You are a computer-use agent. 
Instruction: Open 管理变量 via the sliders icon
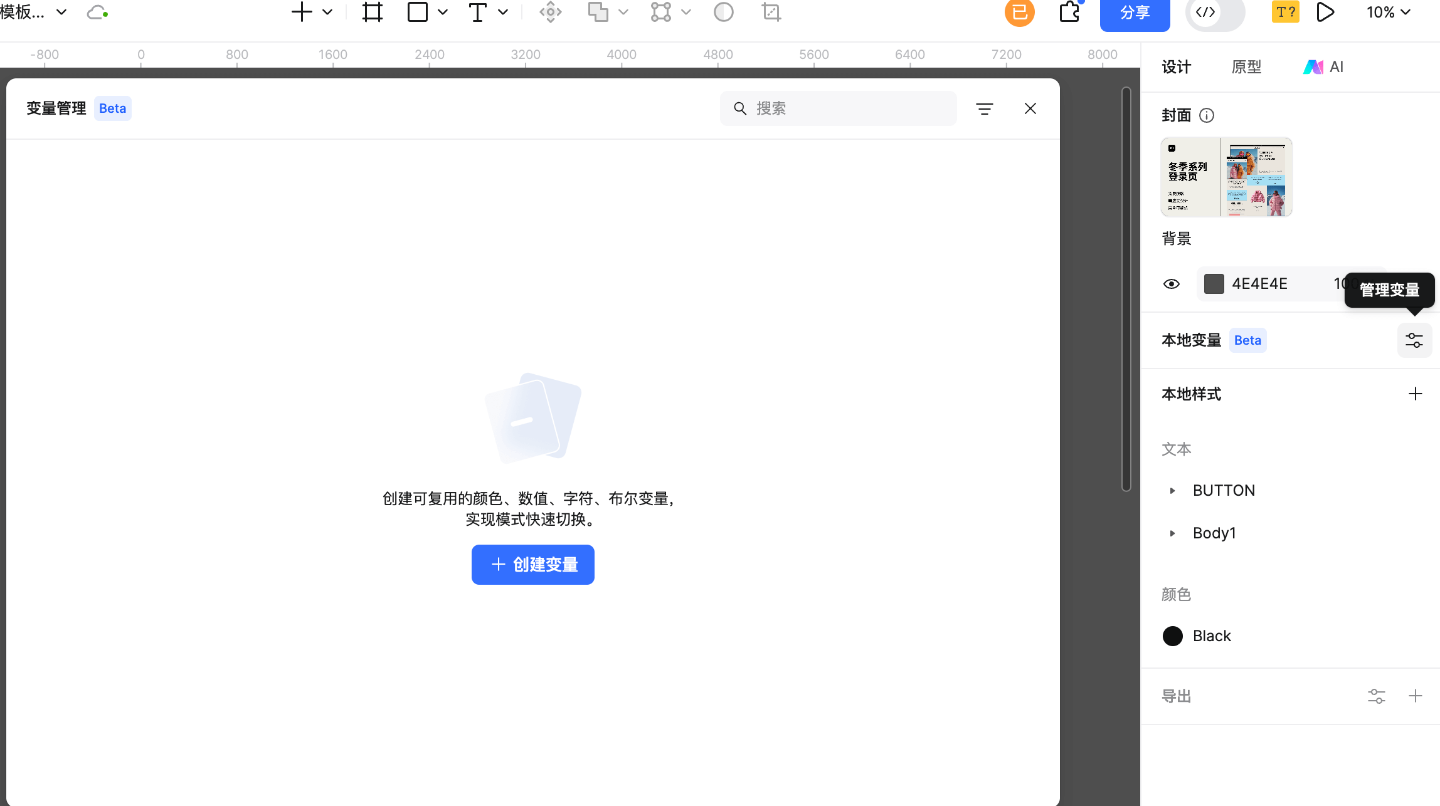tap(1414, 340)
